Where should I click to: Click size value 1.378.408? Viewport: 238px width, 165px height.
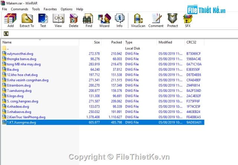[x=93, y=117]
